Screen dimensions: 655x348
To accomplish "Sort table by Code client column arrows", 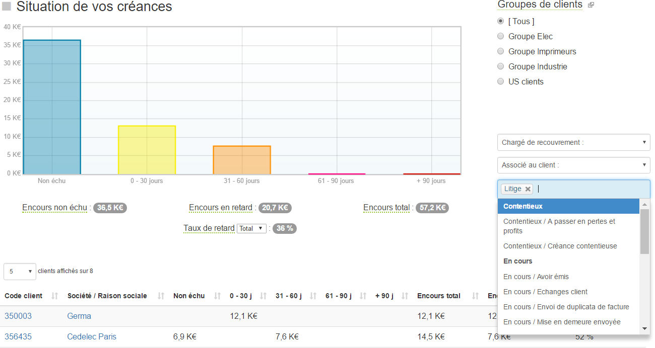I will 55,296.
